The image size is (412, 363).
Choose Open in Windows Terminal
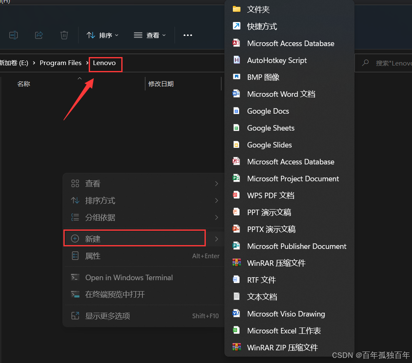[x=144, y=278]
